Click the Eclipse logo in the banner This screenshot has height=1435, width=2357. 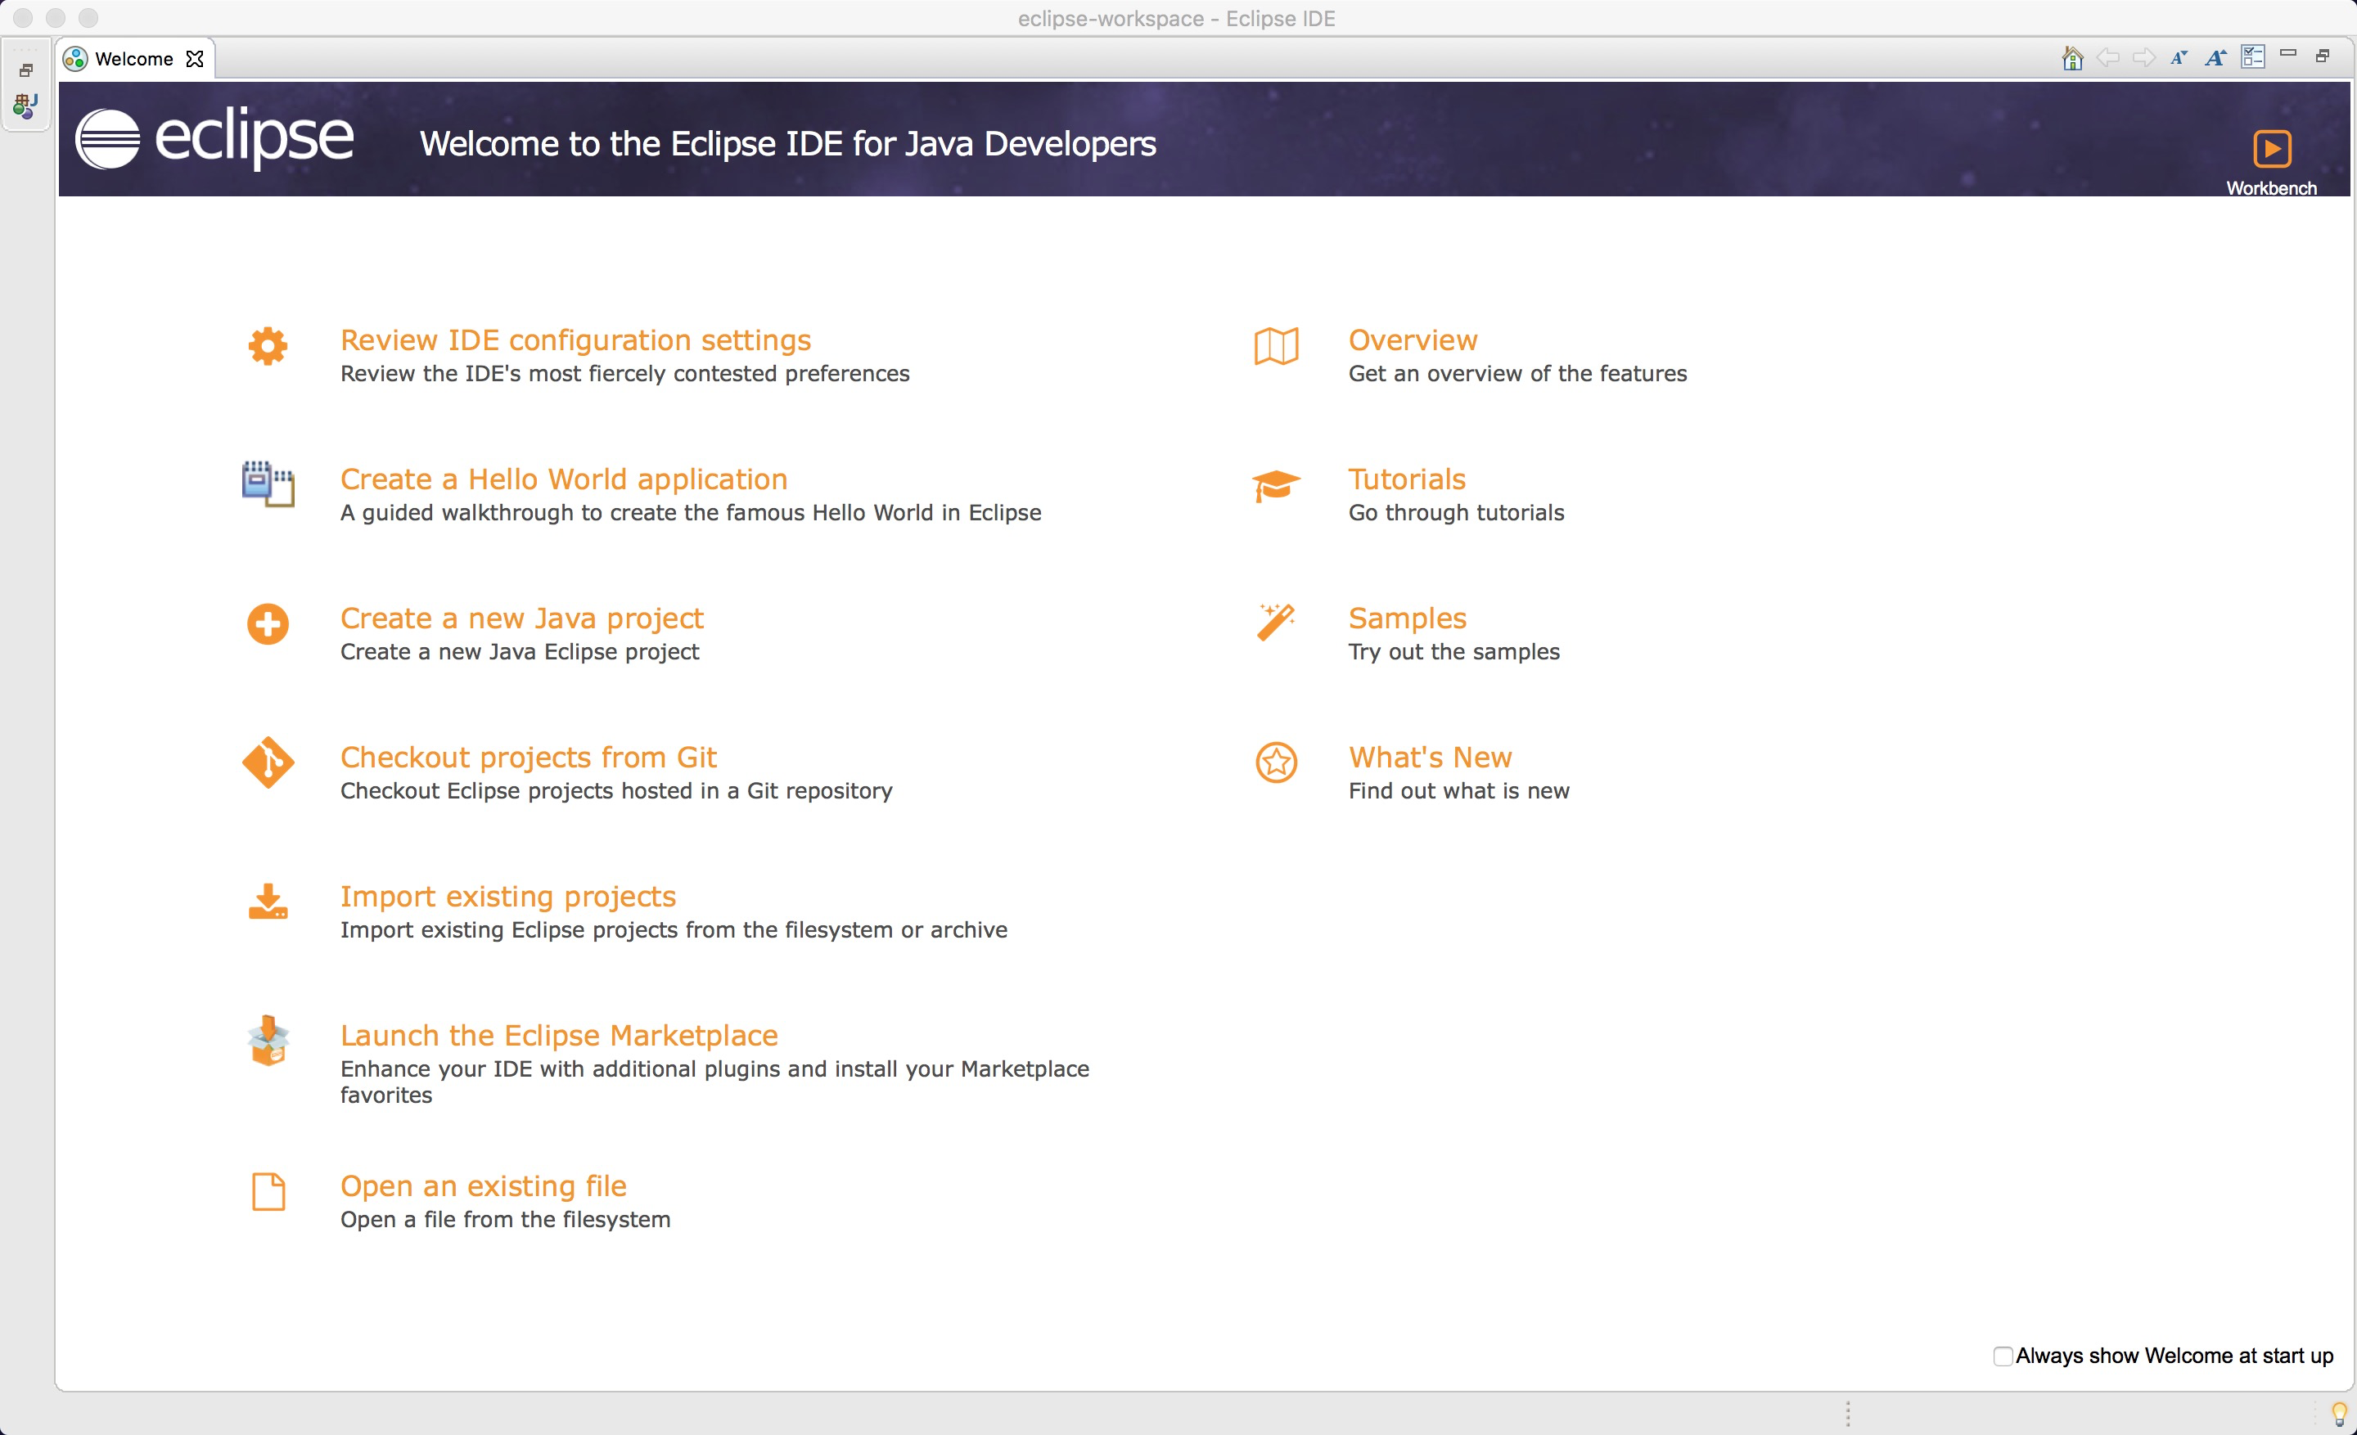[x=215, y=138]
